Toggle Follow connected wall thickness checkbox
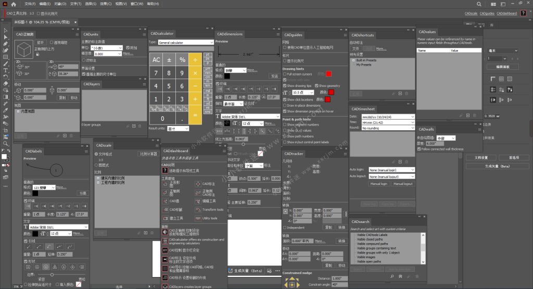The width and height of the screenshot is (533, 289). pyautogui.click(x=419, y=149)
